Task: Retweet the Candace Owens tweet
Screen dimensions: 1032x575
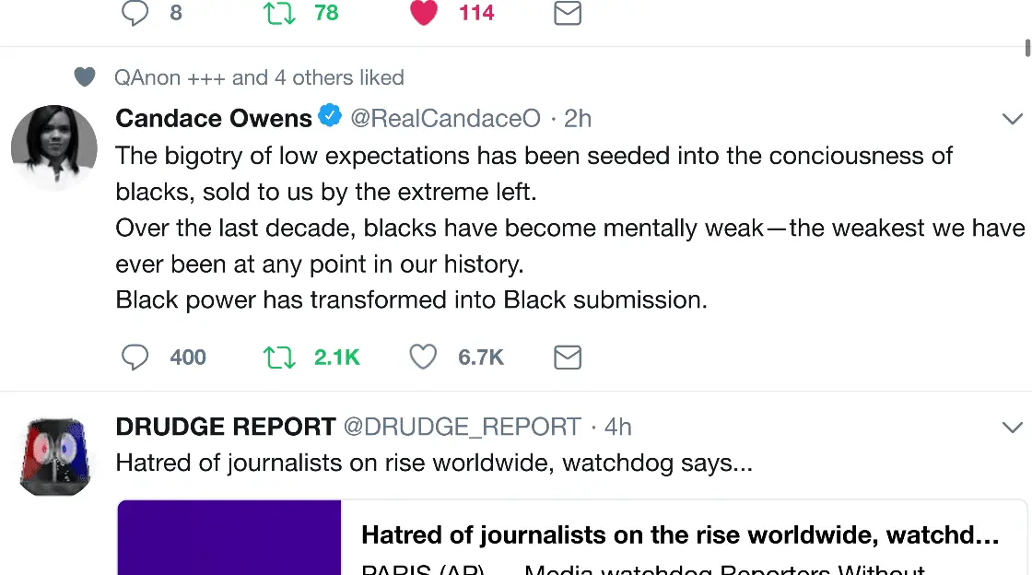Action: (x=279, y=358)
